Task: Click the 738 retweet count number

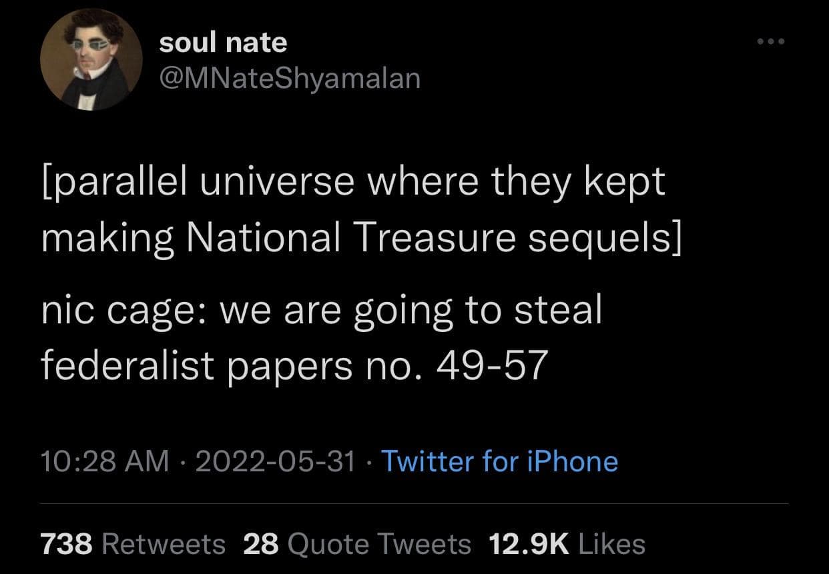Action: pos(66,544)
